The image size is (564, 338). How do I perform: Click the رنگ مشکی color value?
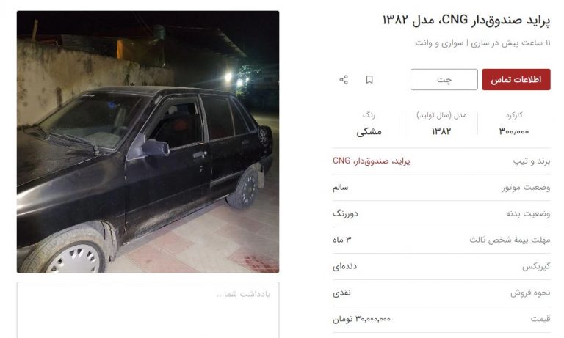[369, 132]
